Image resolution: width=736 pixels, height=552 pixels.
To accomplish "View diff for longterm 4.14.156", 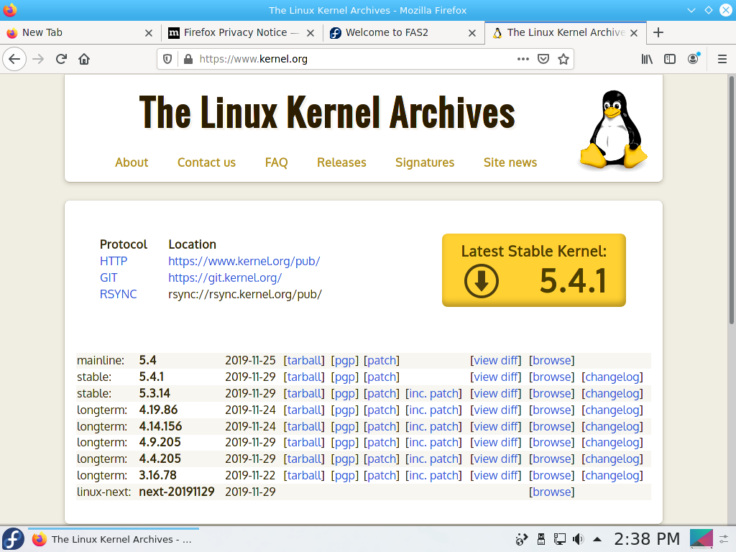I will [x=496, y=426].
